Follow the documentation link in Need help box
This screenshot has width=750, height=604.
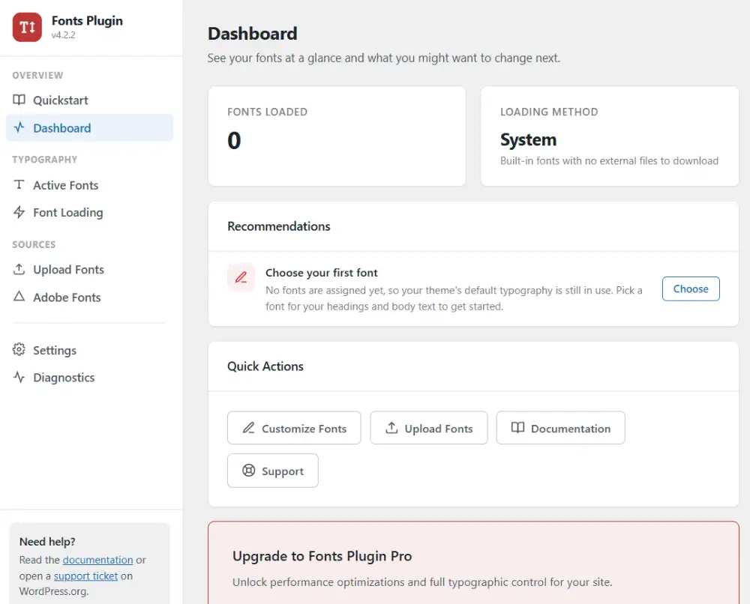(98, 560)
